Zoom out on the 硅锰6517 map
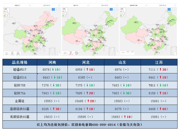 click(x=60, y=54)
